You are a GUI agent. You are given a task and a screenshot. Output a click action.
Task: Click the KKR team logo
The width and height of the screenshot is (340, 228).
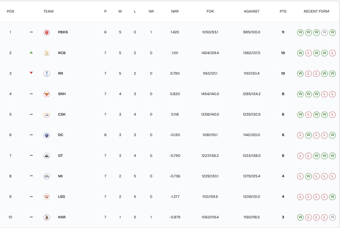(47, 217)
